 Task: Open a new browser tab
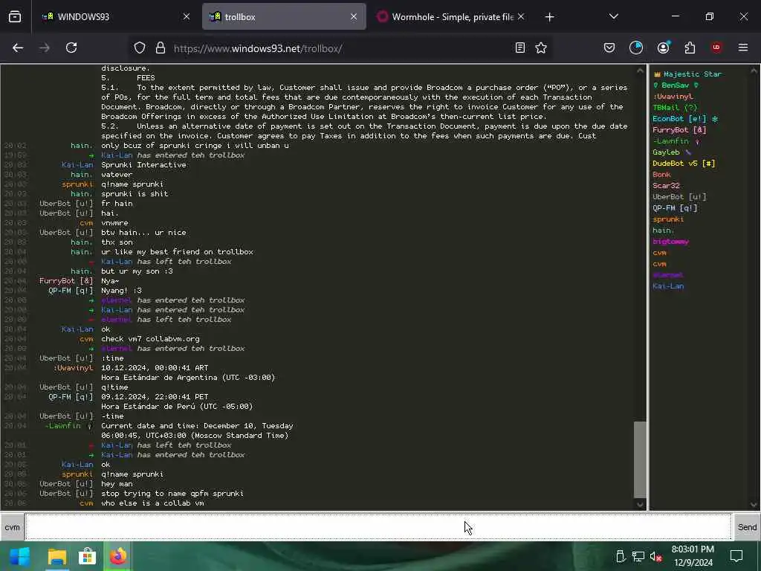tap(549, 17)
